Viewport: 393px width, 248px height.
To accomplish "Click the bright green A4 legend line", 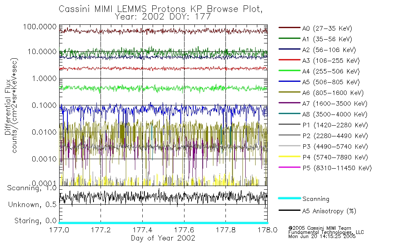I will pos(289,71).
